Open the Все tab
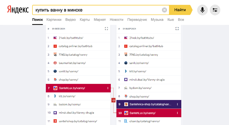229x125 pixels. [181, 20]
